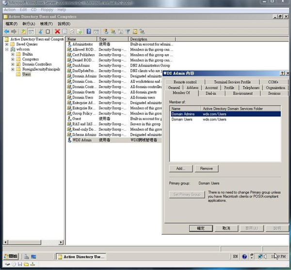
Task: Click the Back arrow toolbar icon
Action: click(6, 31)
